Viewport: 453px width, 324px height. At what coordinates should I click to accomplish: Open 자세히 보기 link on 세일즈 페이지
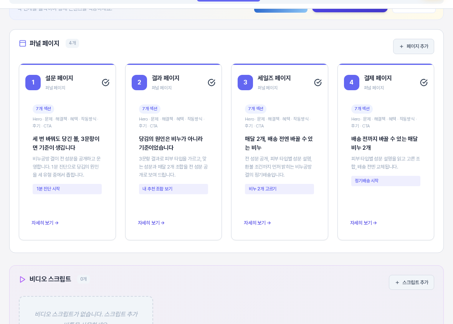[257, 223]
